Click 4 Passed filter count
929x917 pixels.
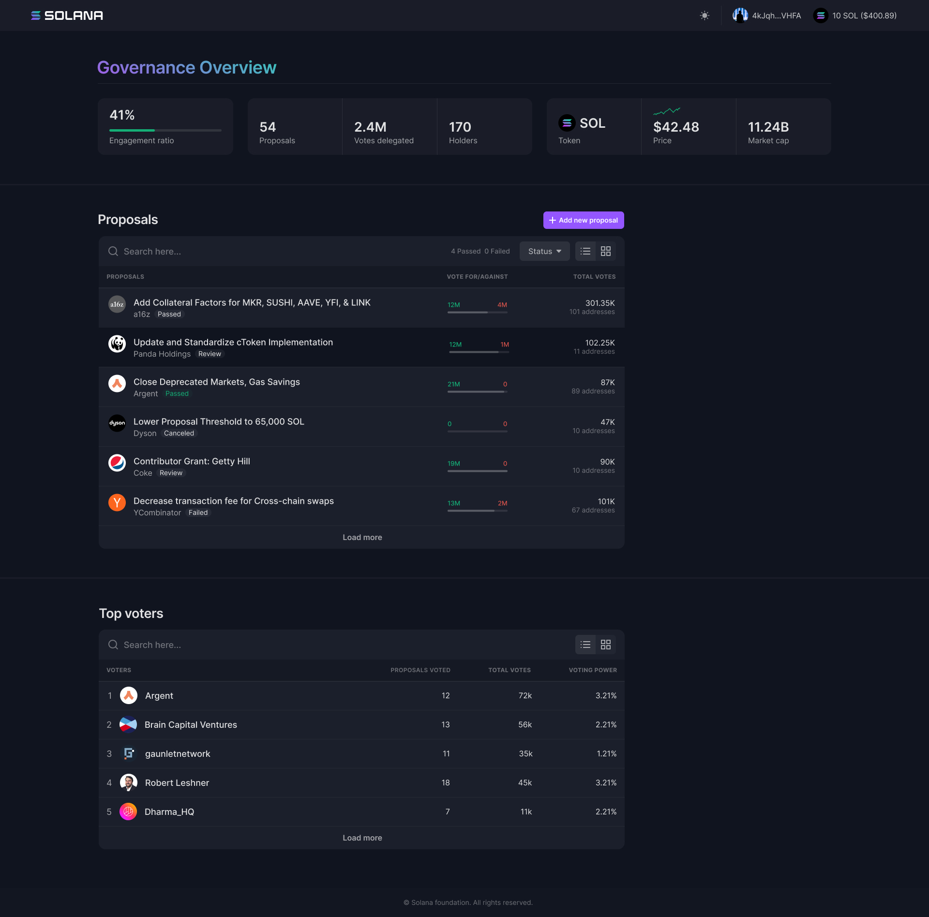(x=465, y=251)
